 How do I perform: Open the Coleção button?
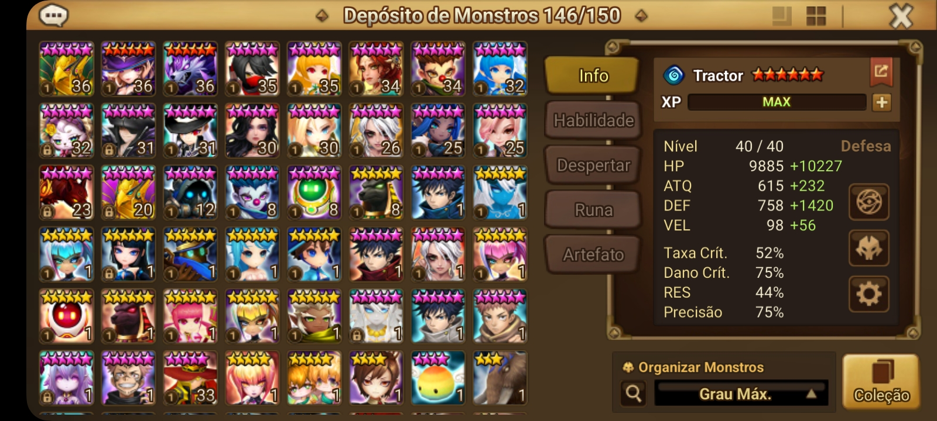point(881,381)
